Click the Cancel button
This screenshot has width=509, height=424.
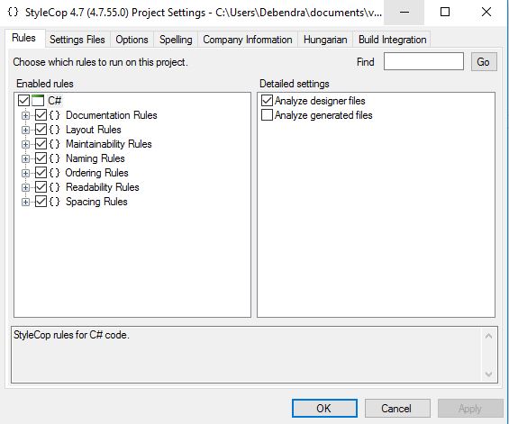pos(397,408)
